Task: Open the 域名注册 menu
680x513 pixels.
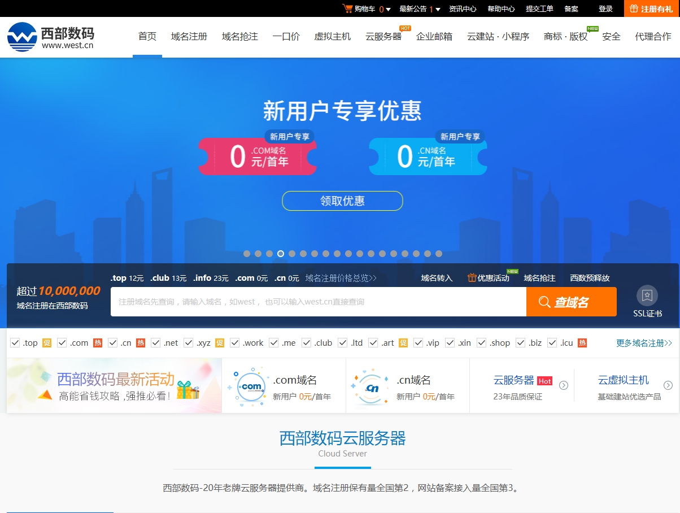Action: pos(189,36)
